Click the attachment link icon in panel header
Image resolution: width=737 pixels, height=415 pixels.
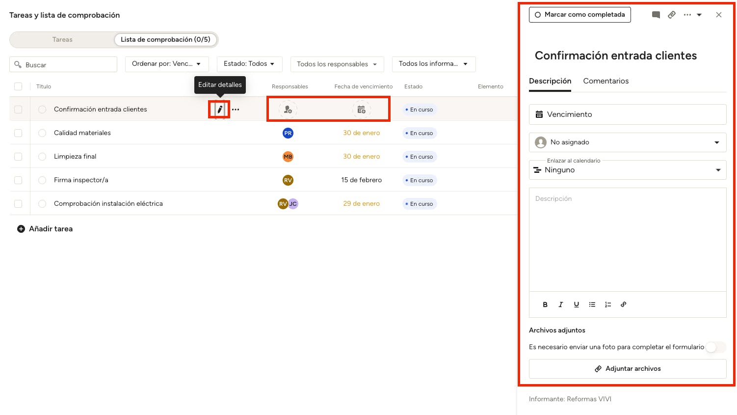pyautogui.click(x=672, y=15)
